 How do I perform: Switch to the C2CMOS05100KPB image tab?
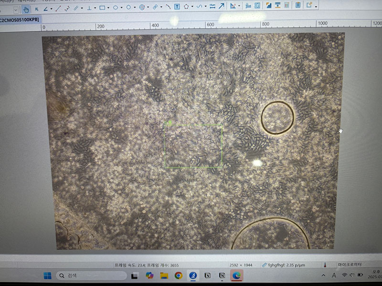[x=19, y=20]
